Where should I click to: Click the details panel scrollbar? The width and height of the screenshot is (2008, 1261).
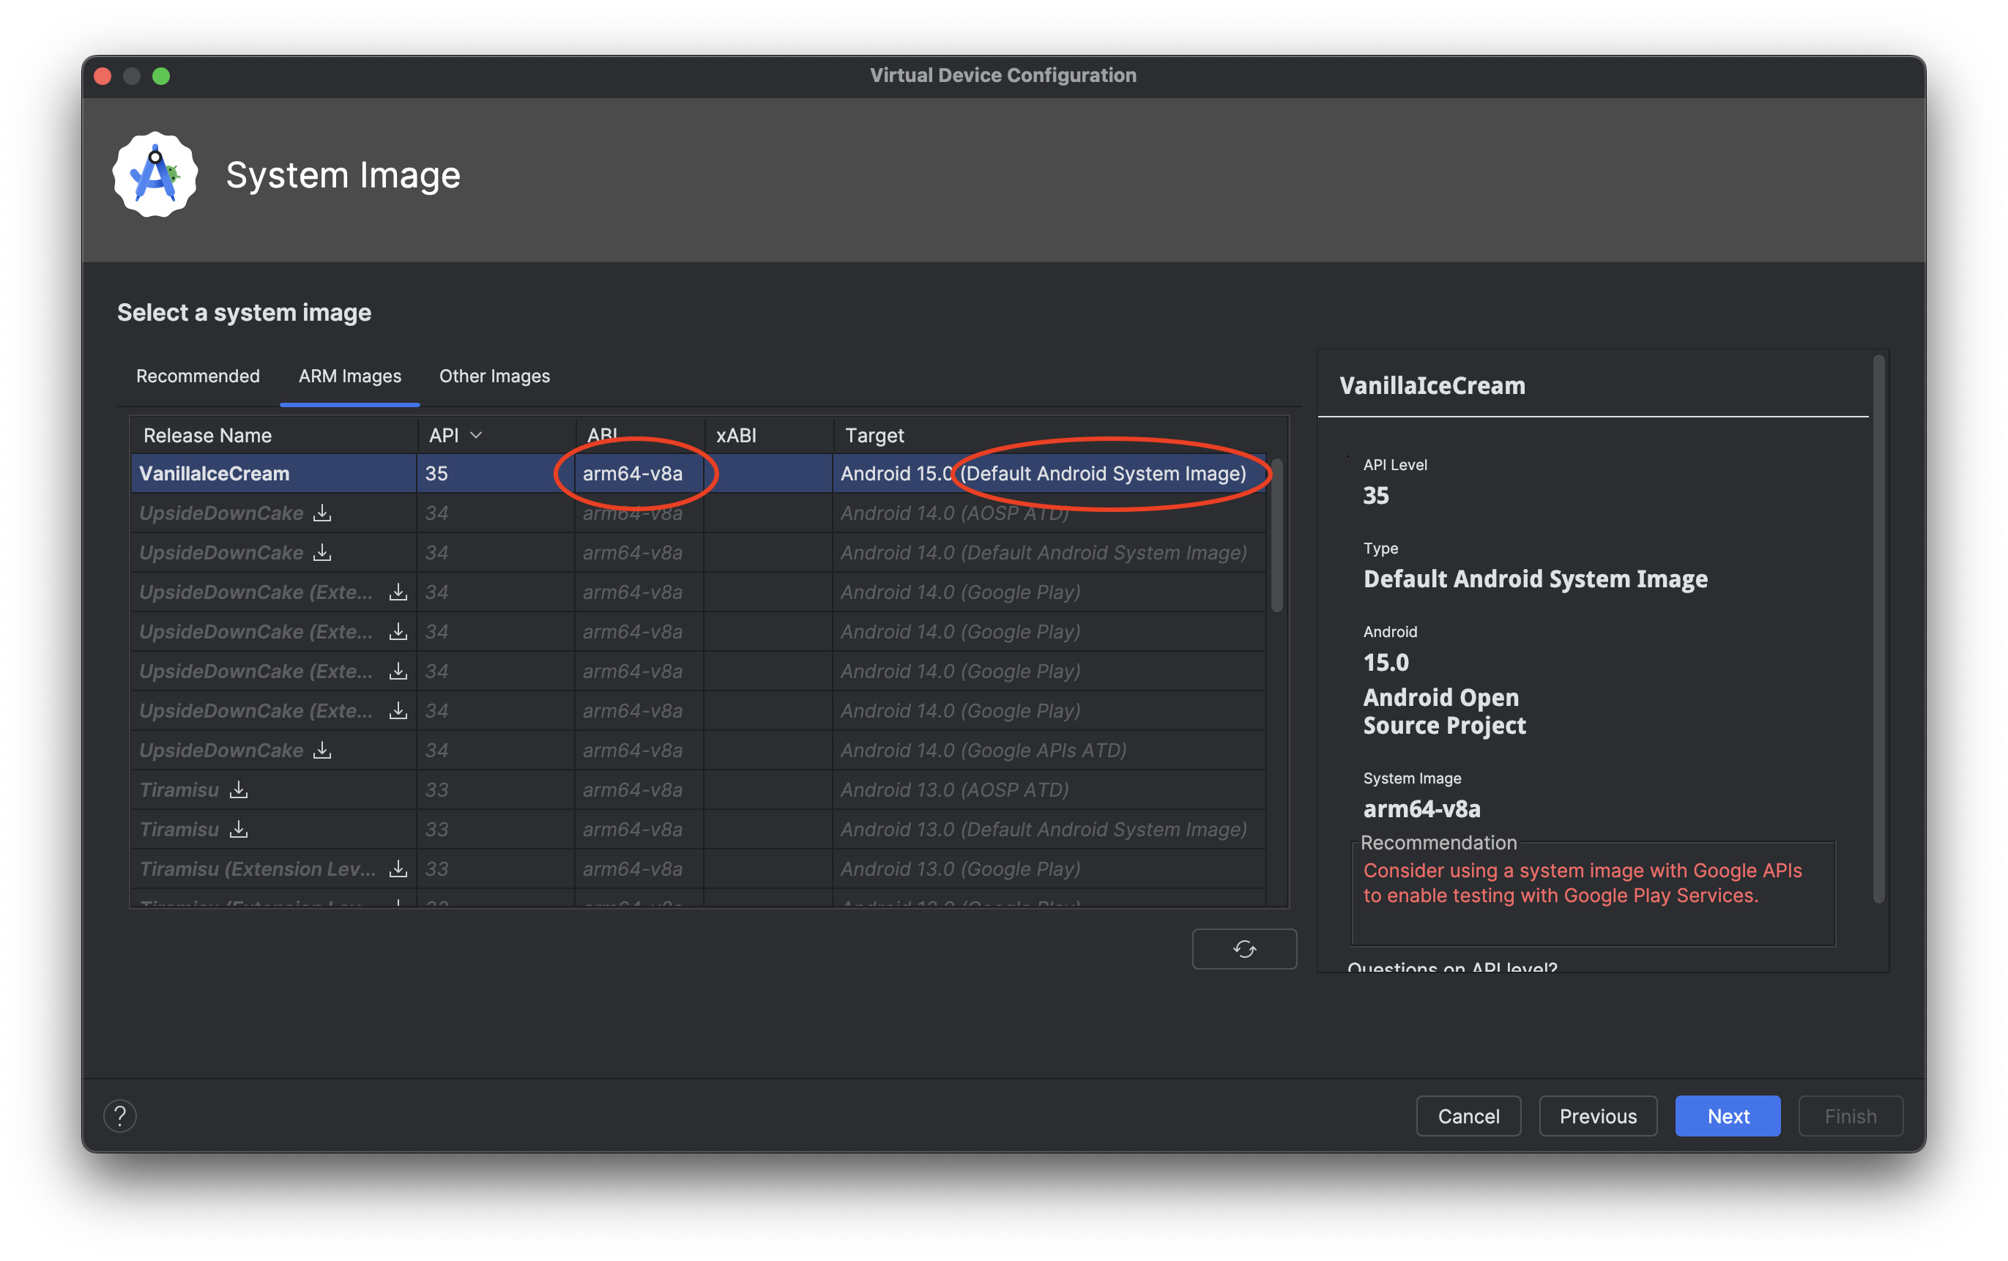pos(1879,630)
